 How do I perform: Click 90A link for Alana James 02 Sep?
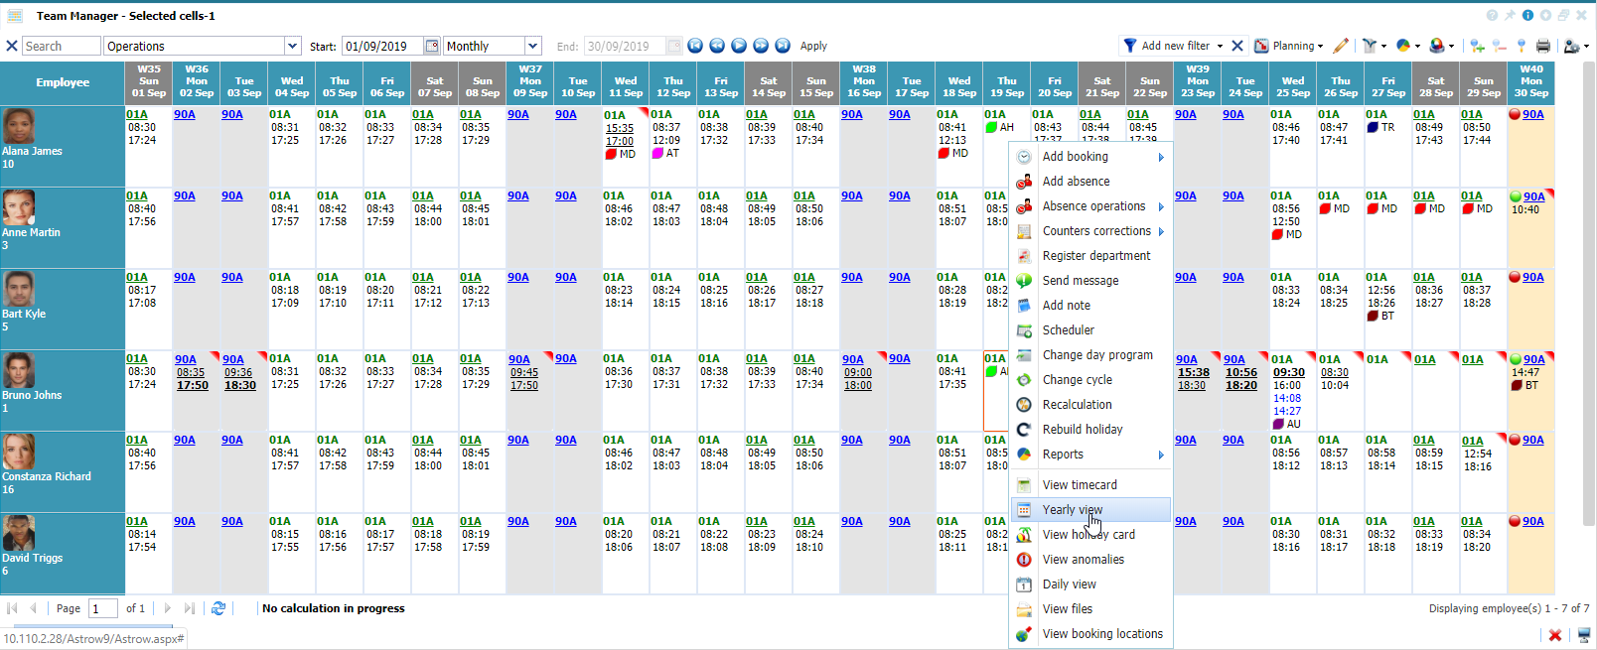pos(185,114)
